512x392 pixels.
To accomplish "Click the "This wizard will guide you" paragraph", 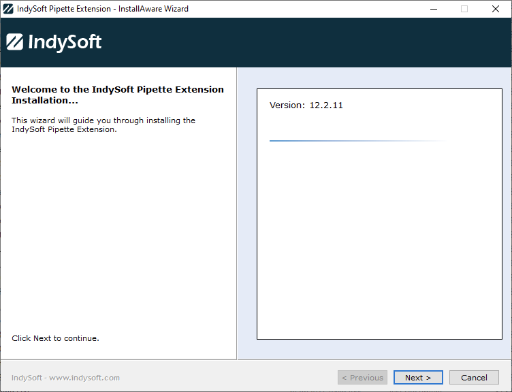I will (103, 125).
